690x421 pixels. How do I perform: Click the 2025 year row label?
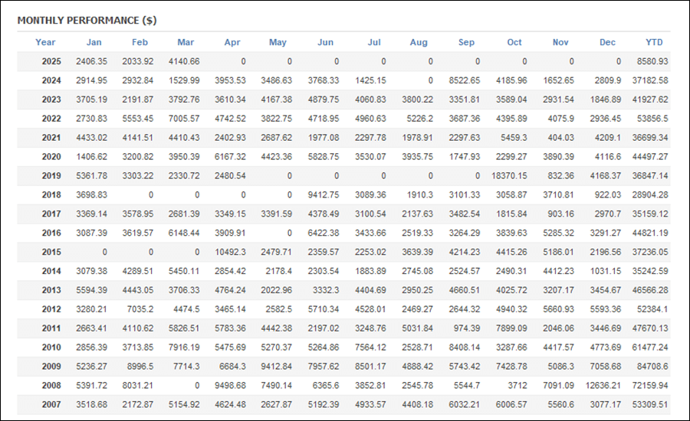coord(51,61)
